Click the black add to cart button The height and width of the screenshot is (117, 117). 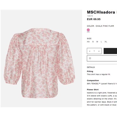click(x=110, y=51)
